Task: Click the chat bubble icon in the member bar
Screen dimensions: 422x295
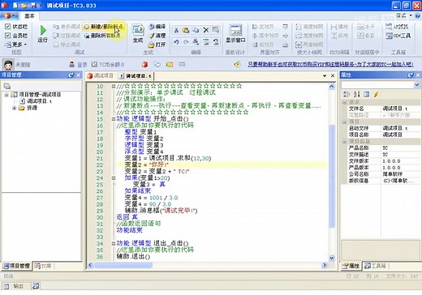Action: [x=157, y=64]
